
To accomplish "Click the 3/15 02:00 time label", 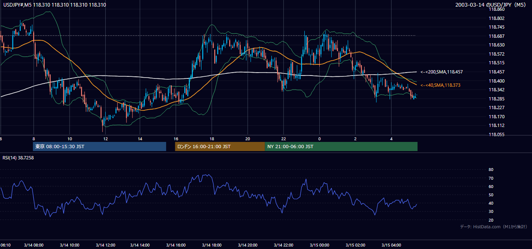I will click(x=355, y=245).
